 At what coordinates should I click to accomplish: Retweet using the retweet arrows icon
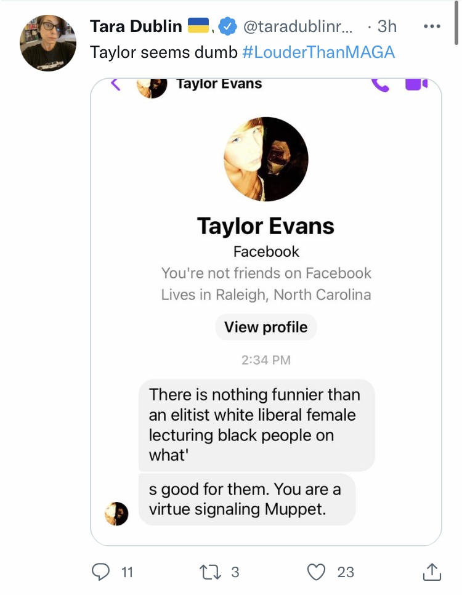coord(210,572)
